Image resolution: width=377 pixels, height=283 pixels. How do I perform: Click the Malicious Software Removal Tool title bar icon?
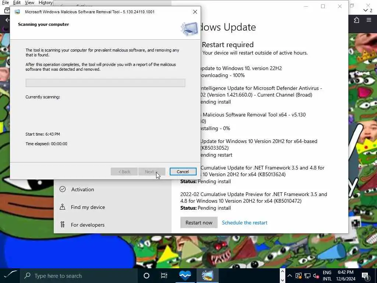[17, 12]
